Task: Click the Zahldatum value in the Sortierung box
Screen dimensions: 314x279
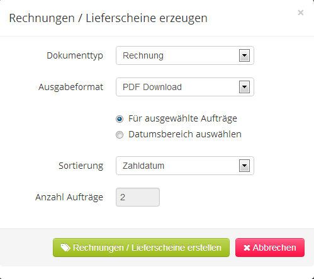Action: click(x=143, y=166)
